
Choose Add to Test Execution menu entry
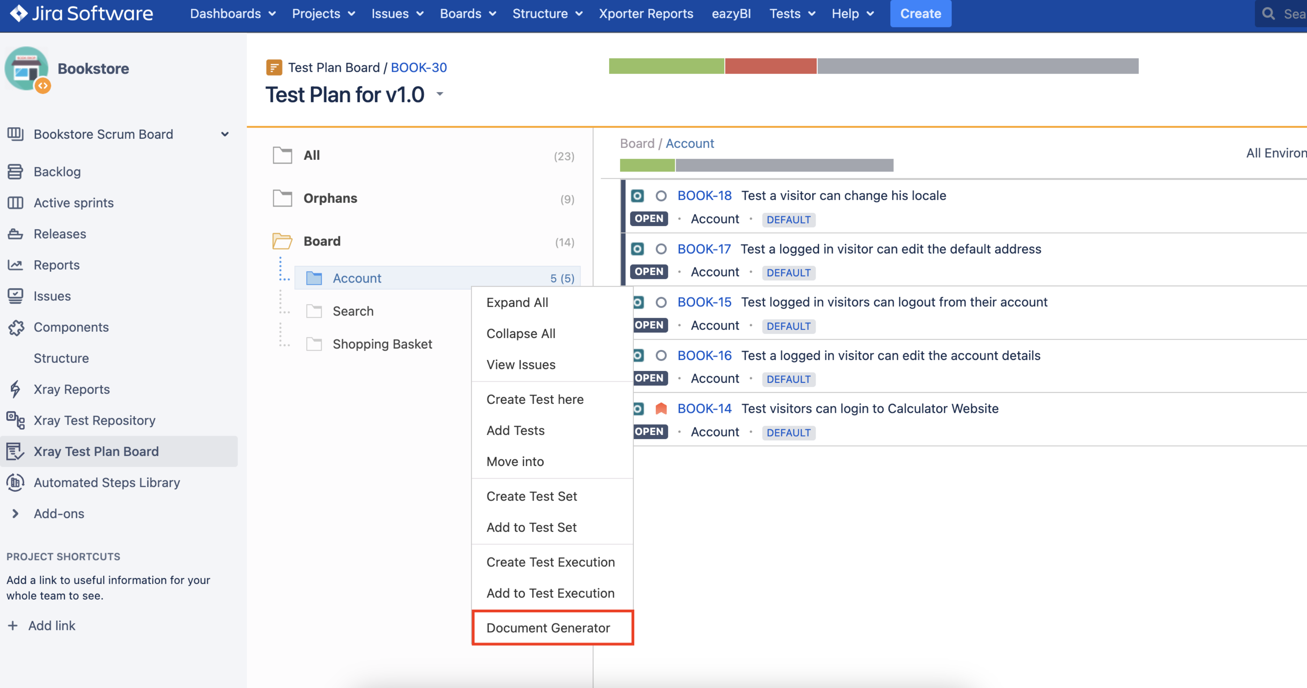click(x=552, y=593)
